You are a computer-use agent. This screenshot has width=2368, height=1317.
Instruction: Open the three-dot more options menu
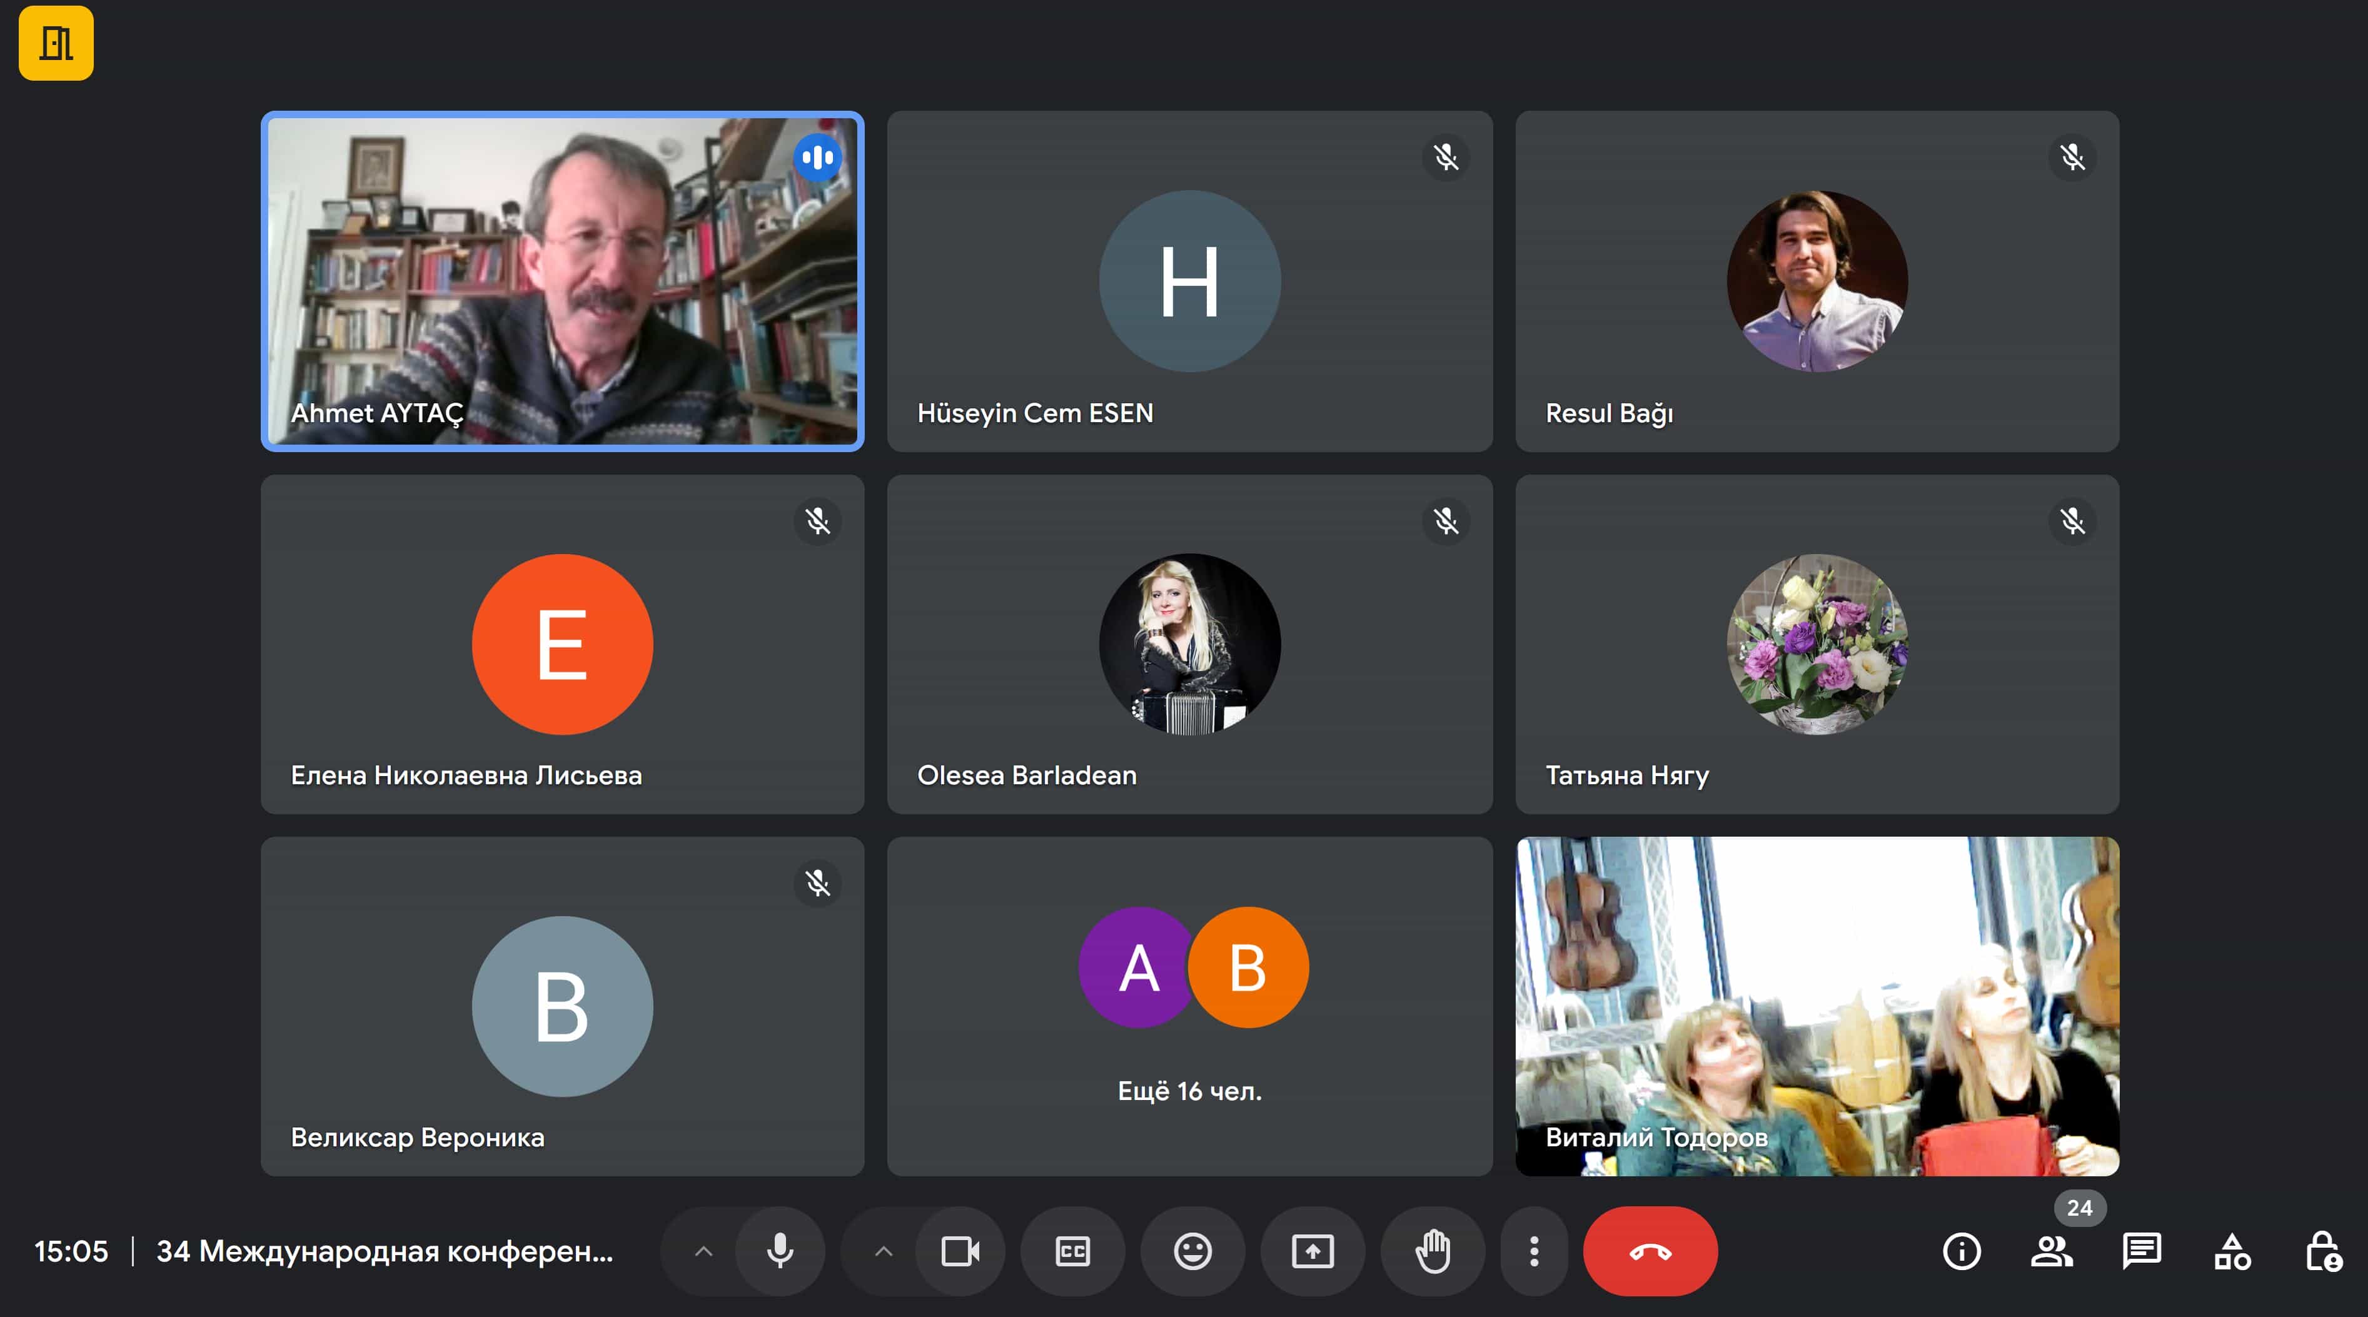[1533, 1251]
